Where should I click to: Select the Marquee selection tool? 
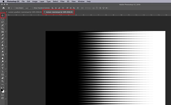tap(3, 19)
